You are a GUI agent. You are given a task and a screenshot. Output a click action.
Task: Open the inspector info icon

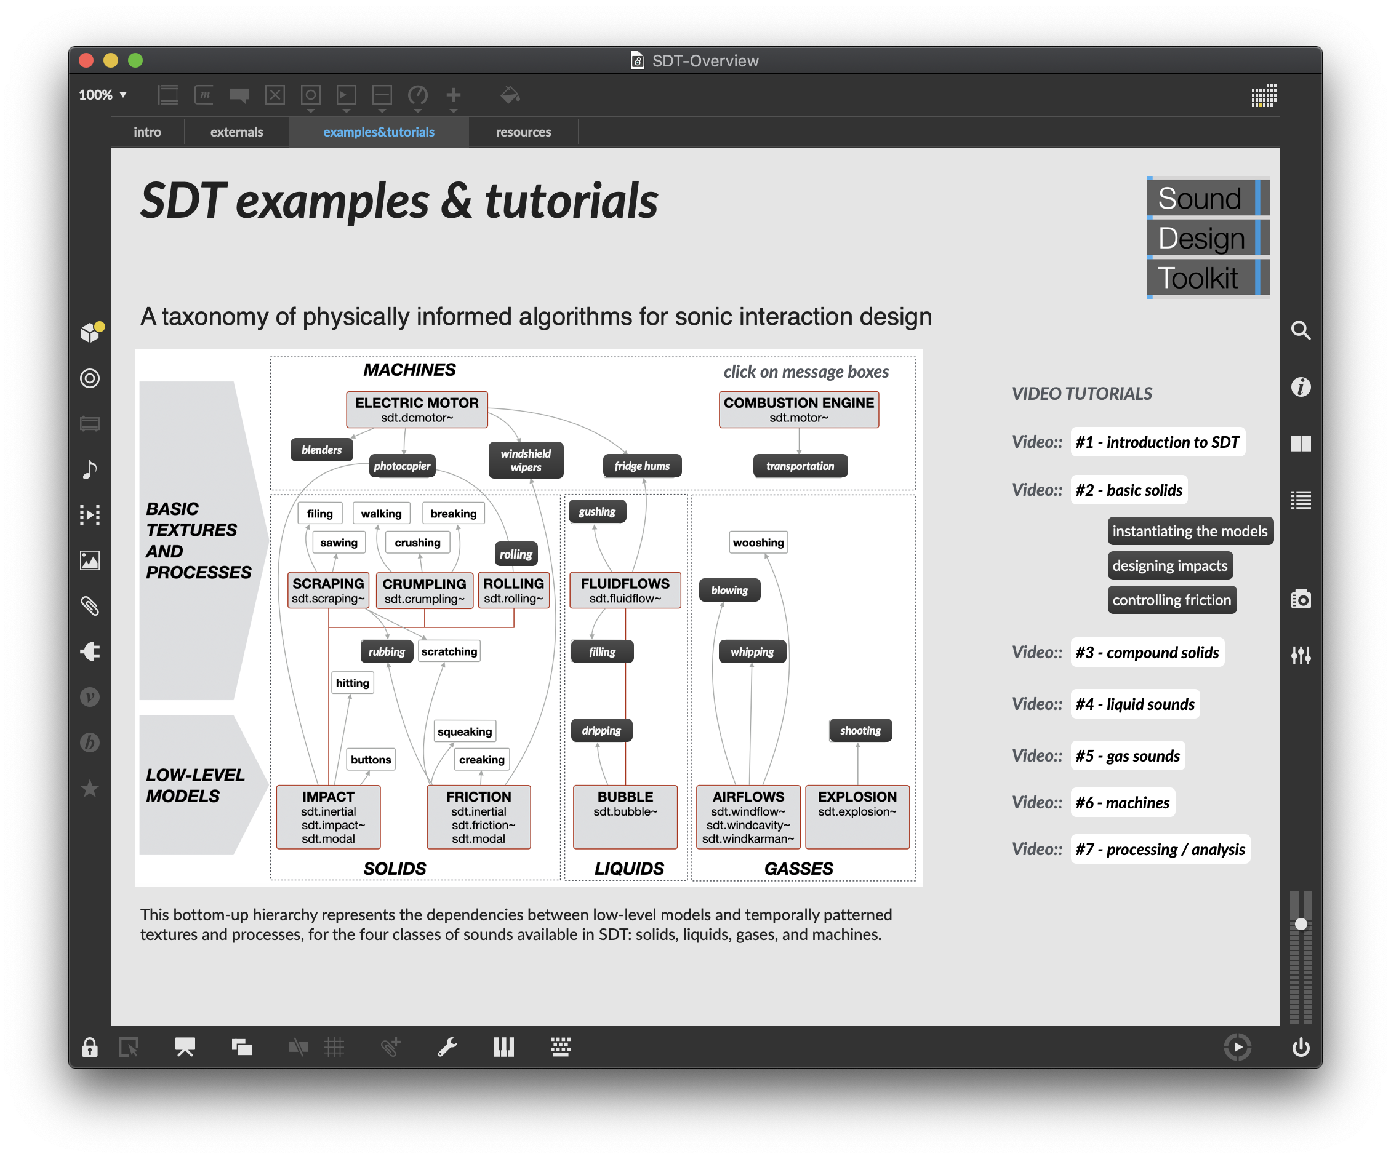[1301, 386]
